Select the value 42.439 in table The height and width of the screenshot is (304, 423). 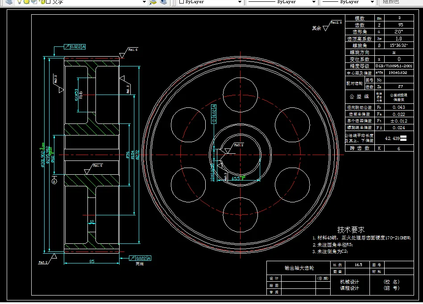392,138
